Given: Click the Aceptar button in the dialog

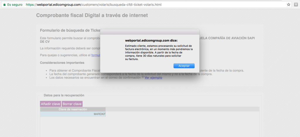Looking at the screenshot, I should 184,66.
